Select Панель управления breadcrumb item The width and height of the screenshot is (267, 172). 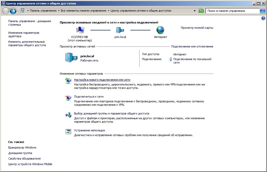43,11
